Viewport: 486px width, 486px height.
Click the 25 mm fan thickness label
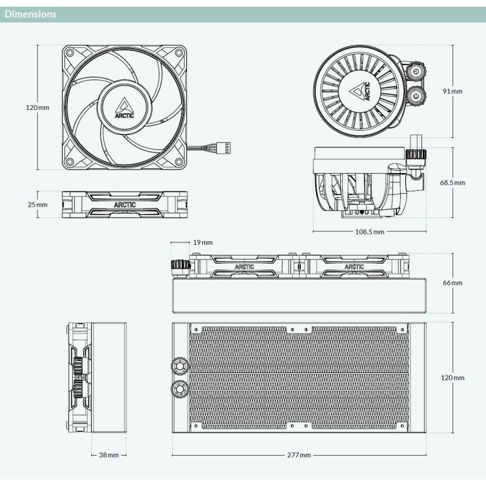(38, 205)
